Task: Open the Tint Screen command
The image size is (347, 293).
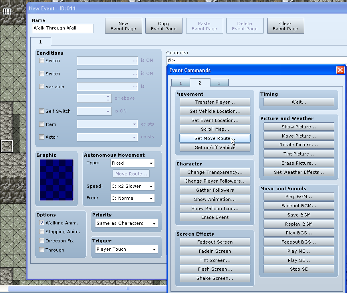Action: pyautogui.click(x=215, y=260)
